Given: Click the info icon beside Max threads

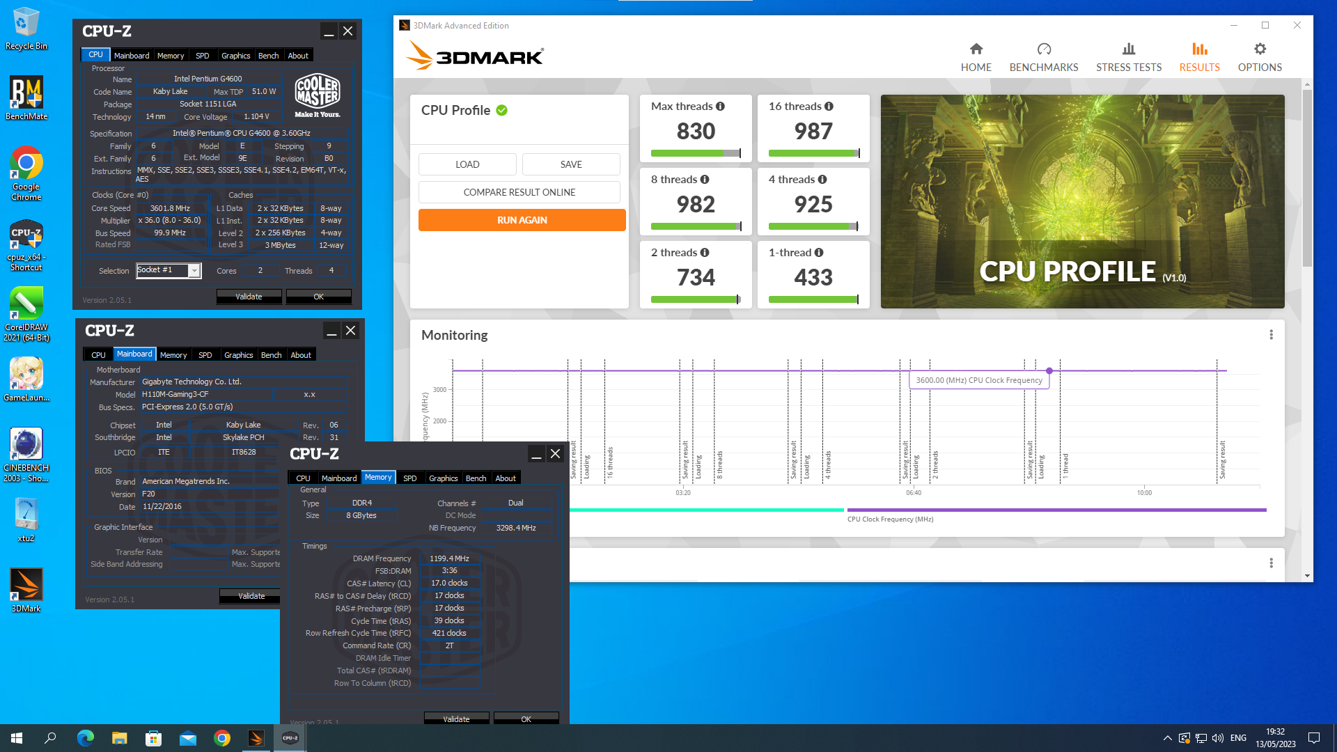Looking at the screenshot, I should (x=720, y=107).
